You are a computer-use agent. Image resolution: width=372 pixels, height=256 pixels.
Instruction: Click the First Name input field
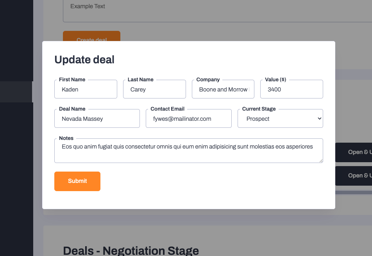coord(86,90)
